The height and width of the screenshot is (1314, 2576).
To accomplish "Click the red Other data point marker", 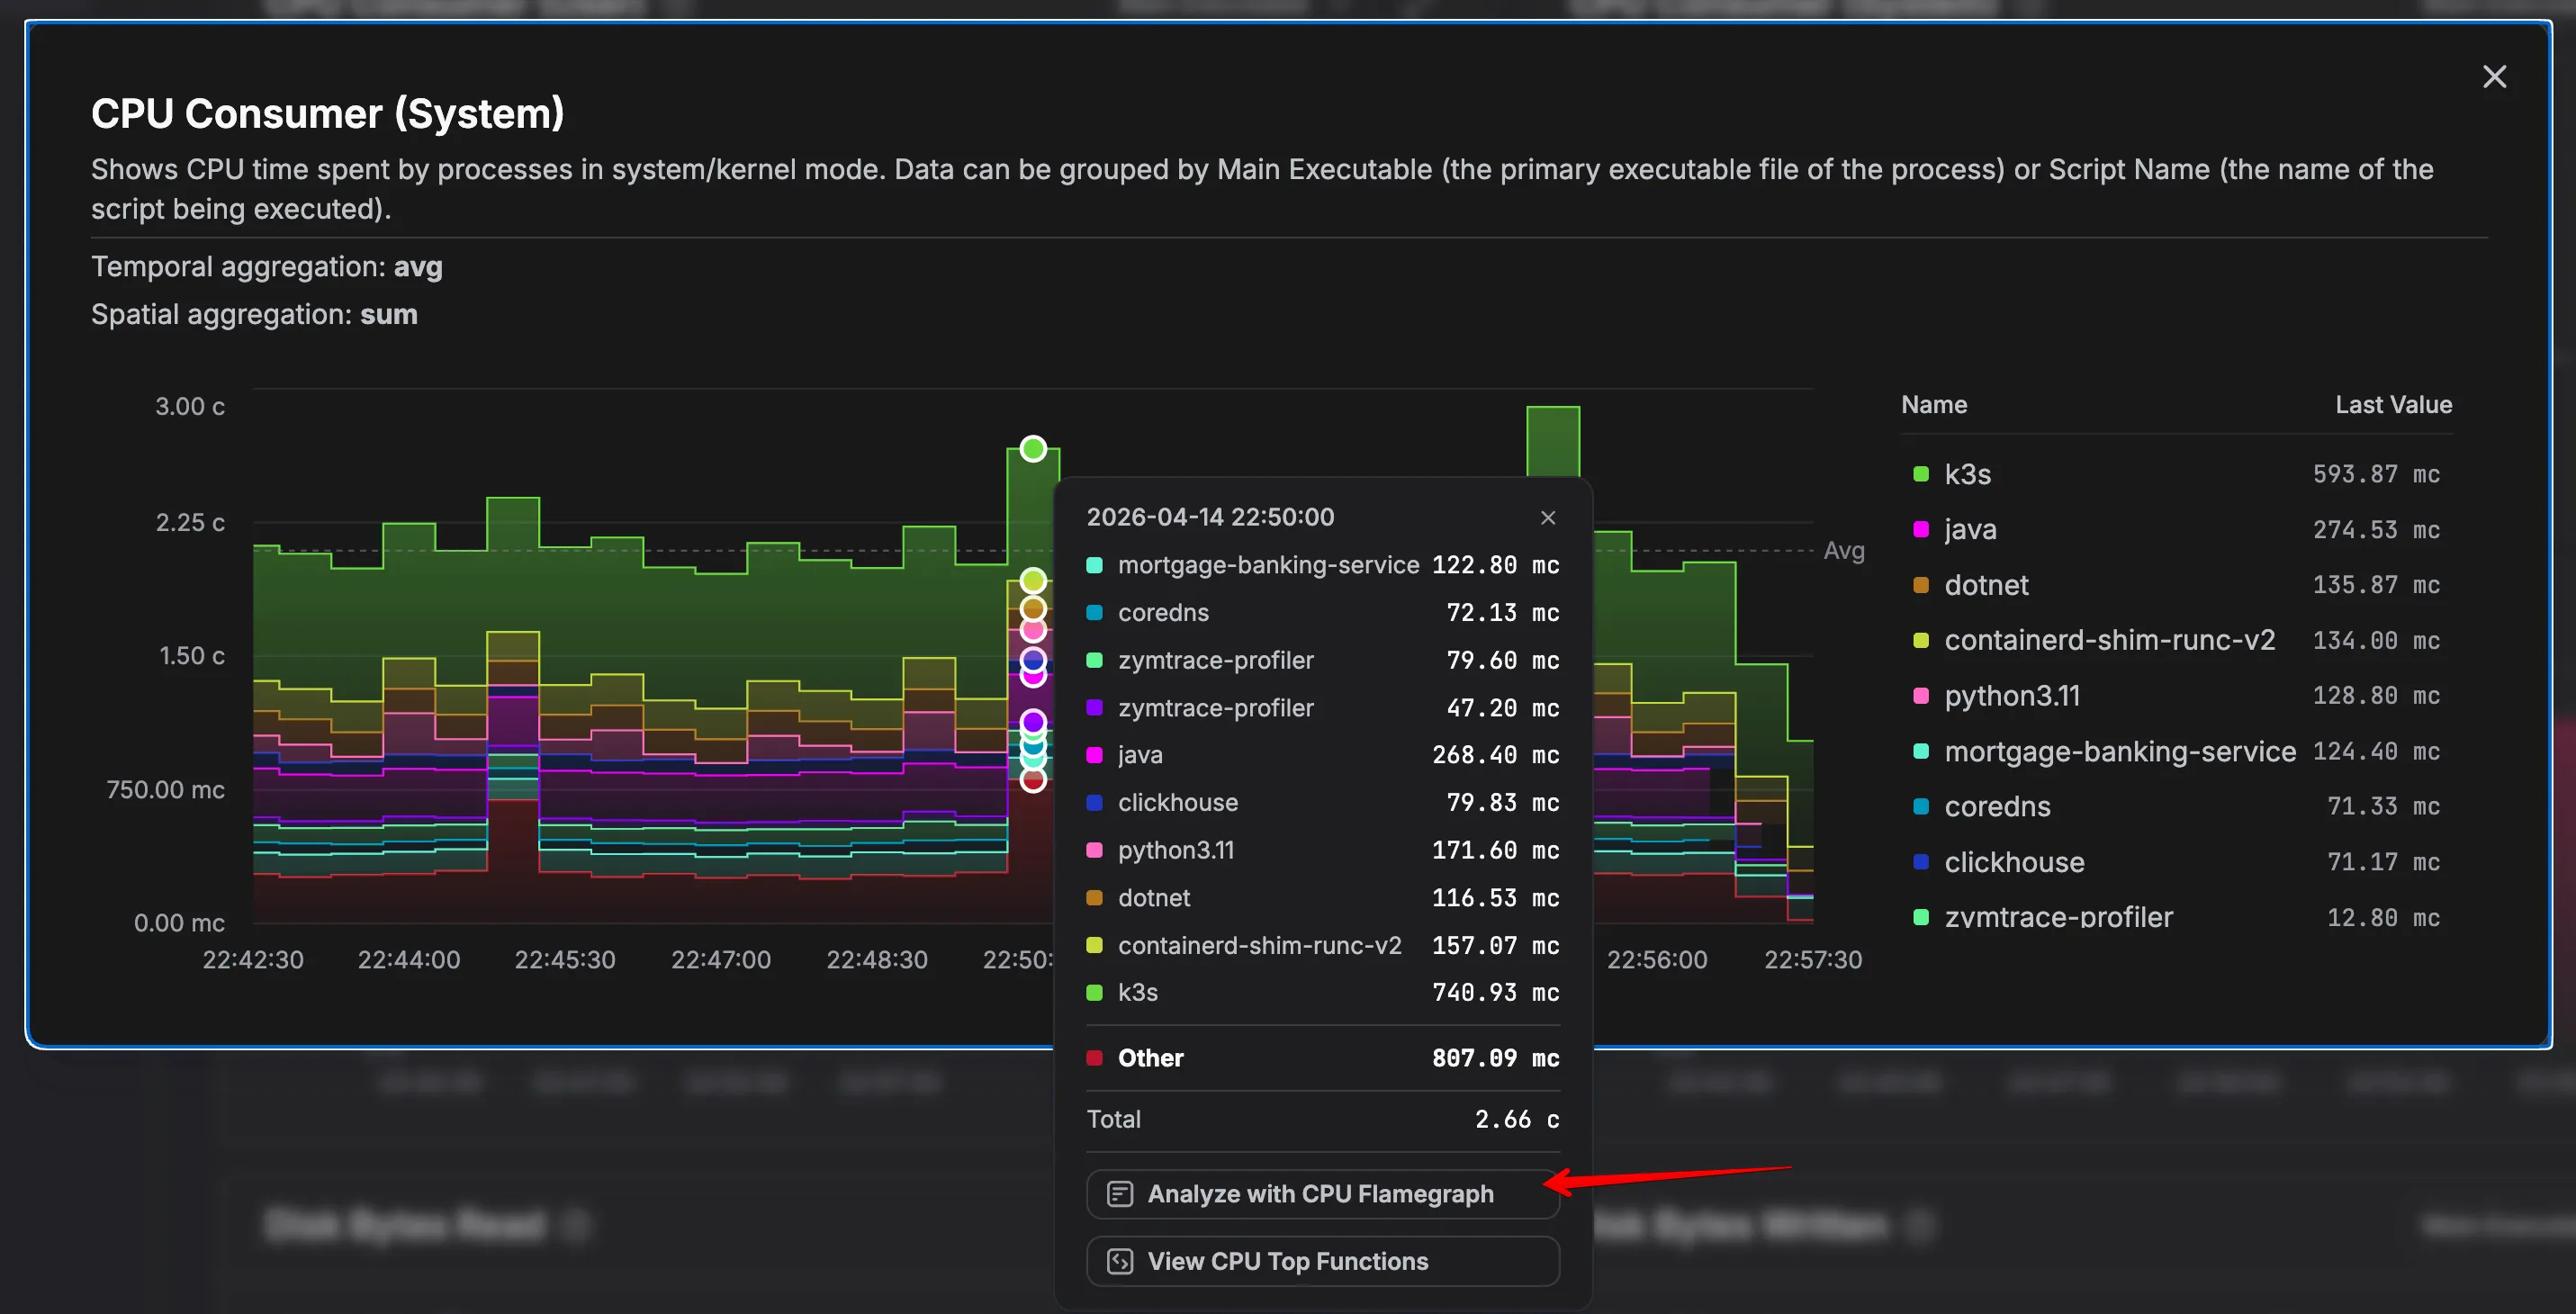I will pyautogui.click(x=1033, y=780).
